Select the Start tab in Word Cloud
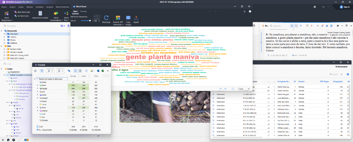Image resolution: width=353 pixels, height=142 pixels. 75,11
